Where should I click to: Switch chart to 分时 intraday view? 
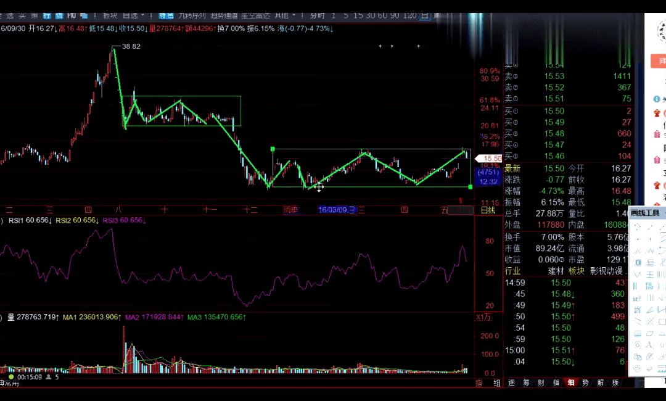click(x=318, y=15)
